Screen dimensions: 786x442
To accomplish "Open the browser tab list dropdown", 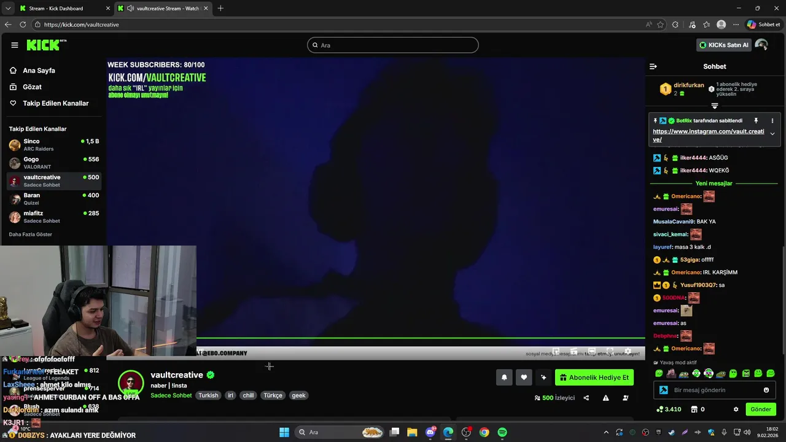I will (7, 9).
